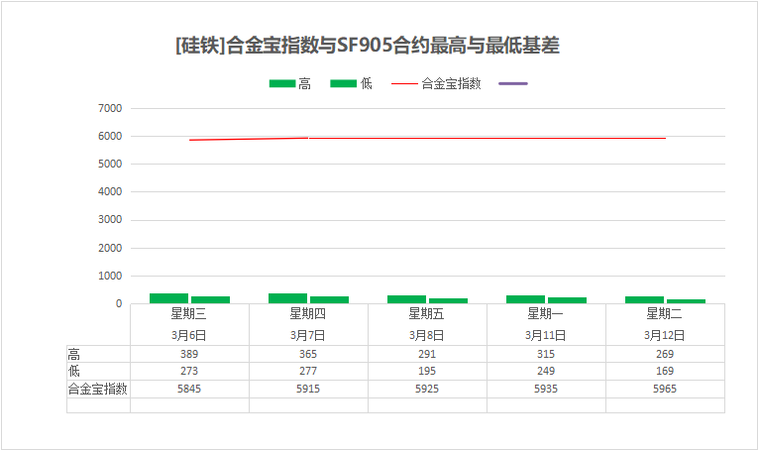Click the value 5935 in the table
Viewport: 759px width, 451px height.
coord(546,389)
